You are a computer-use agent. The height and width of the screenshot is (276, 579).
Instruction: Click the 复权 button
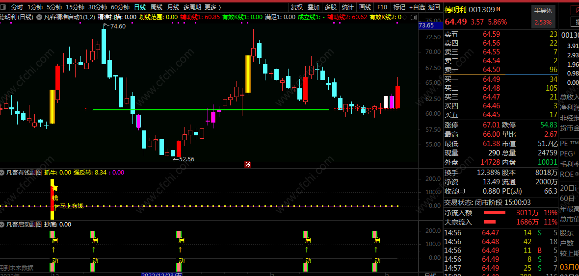tap(296, 7)
